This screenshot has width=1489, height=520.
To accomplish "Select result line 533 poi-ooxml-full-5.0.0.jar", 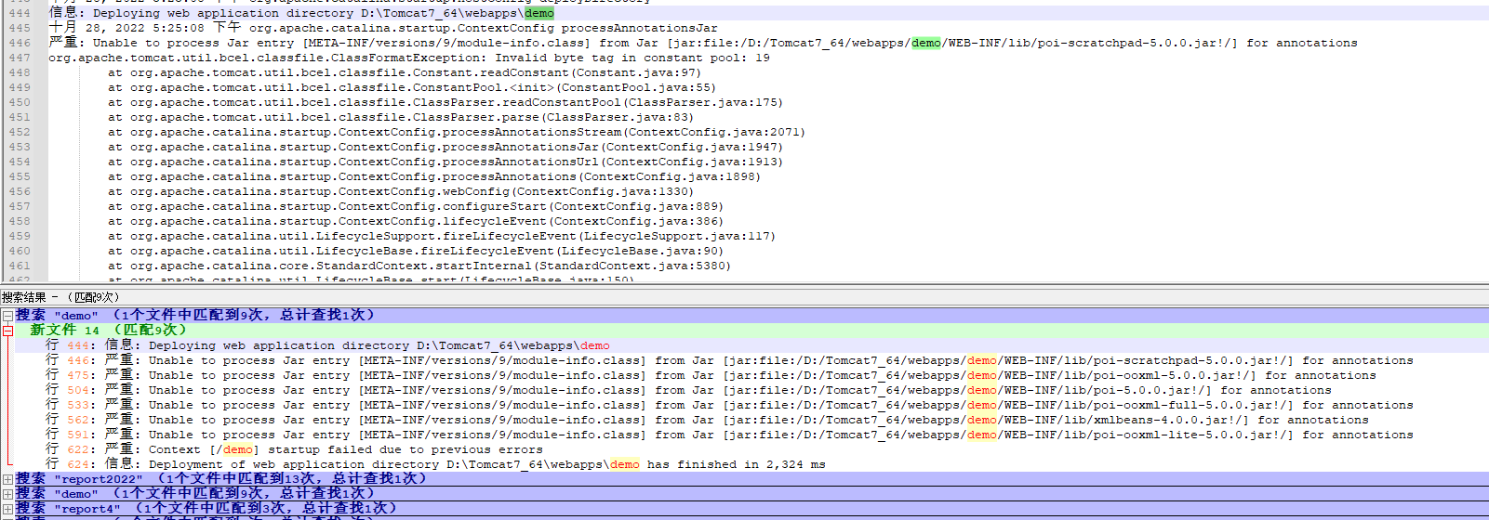I will tap(729, 405).
